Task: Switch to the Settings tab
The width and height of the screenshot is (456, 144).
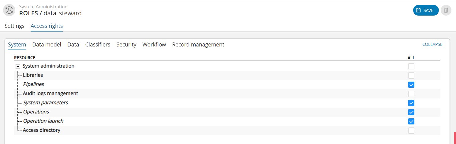Action: click(15, 26)
